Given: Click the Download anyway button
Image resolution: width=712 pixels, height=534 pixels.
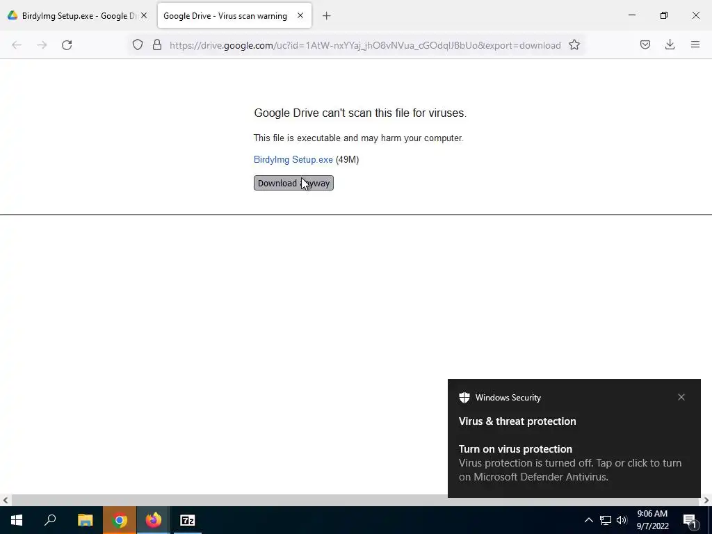Looking at the screenshot, I should pyautogui.click(x=293, y=183).
